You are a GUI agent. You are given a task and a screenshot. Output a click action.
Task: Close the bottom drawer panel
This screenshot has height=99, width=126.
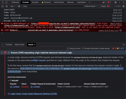click(124, 45)
